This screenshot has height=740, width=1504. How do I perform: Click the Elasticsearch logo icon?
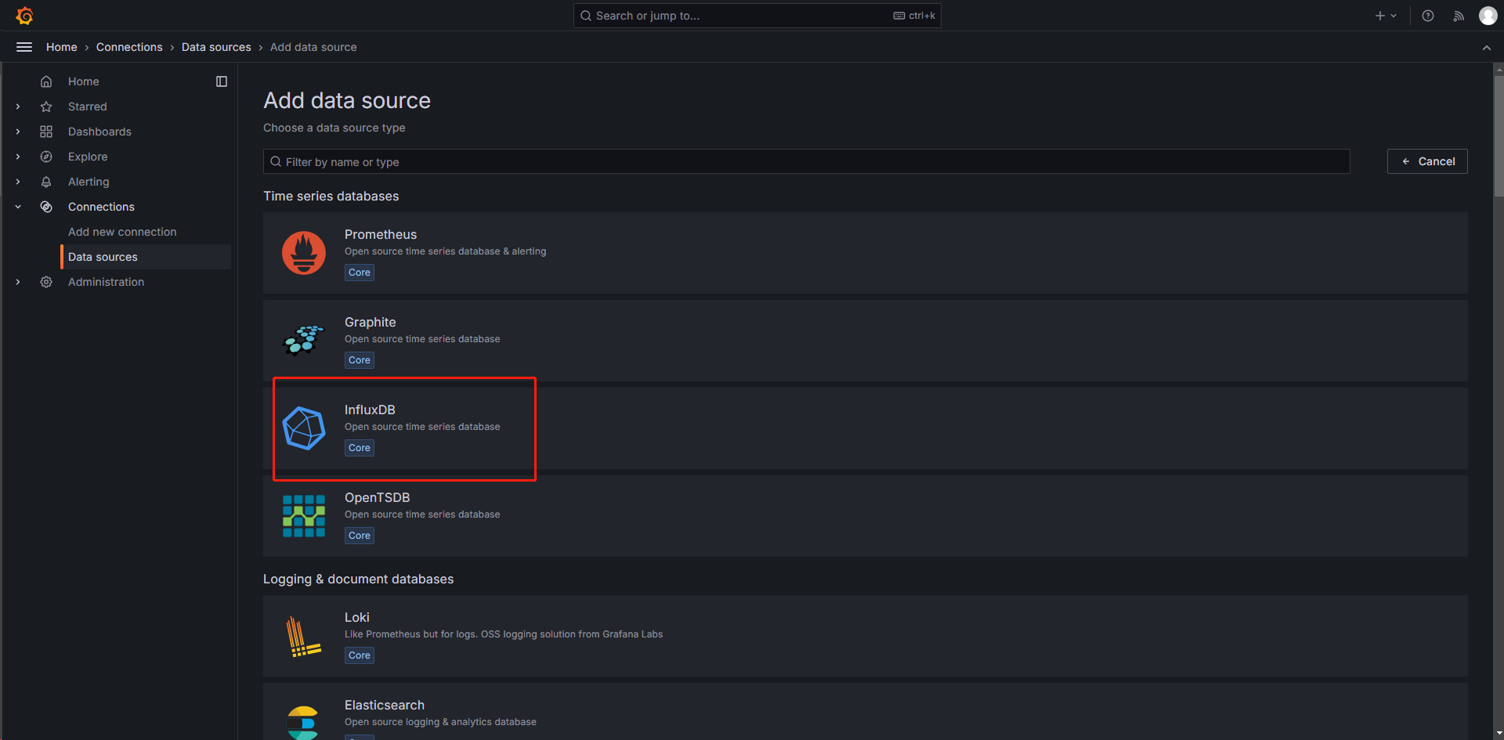click(303, 723)
